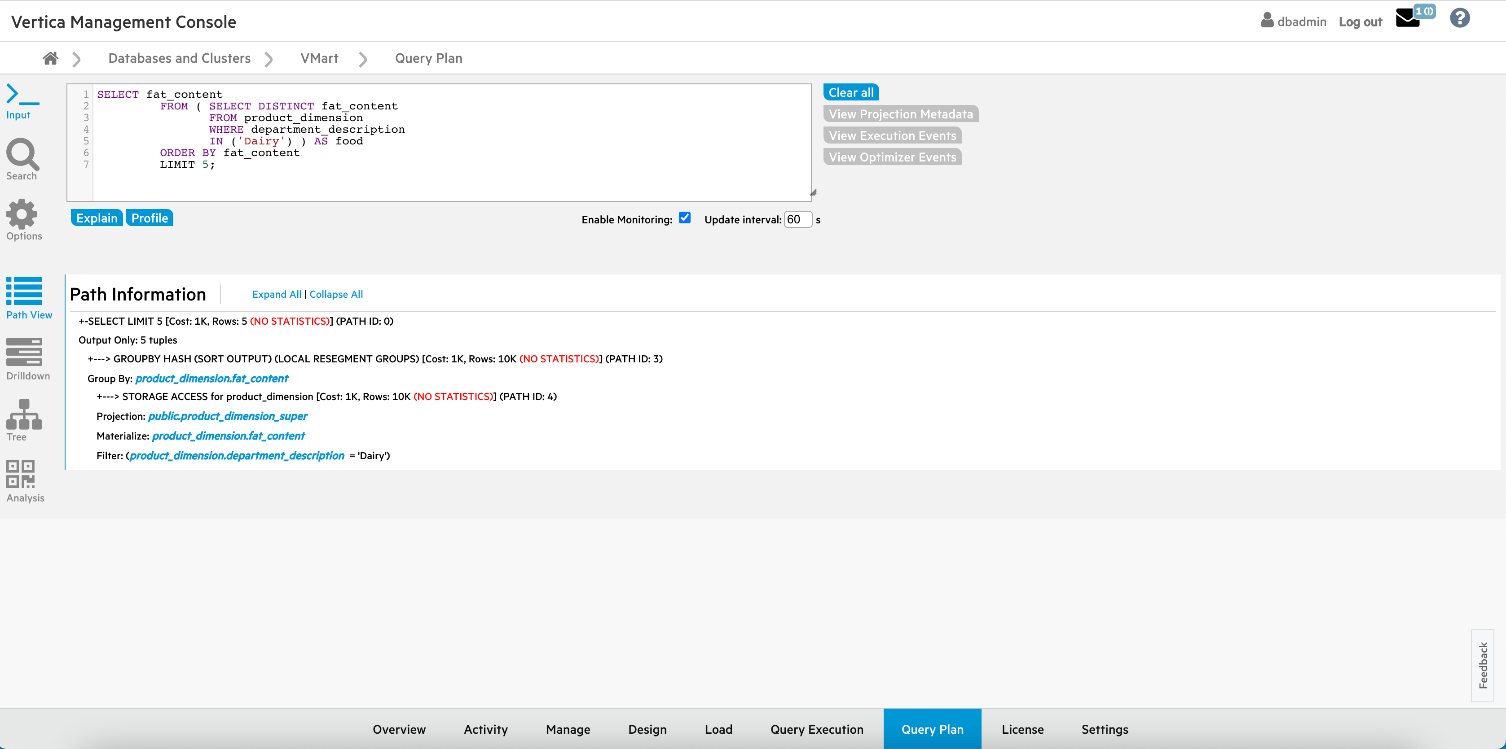Viewport: 1506px width, 749px height.
Task: Collapse all path information nodes
Action: coord(336,294)
